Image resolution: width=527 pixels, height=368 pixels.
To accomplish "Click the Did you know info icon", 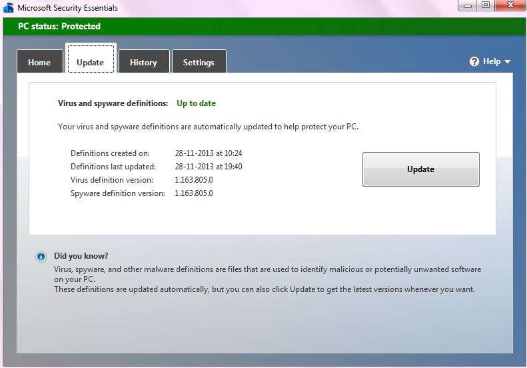I will [41, 257].
